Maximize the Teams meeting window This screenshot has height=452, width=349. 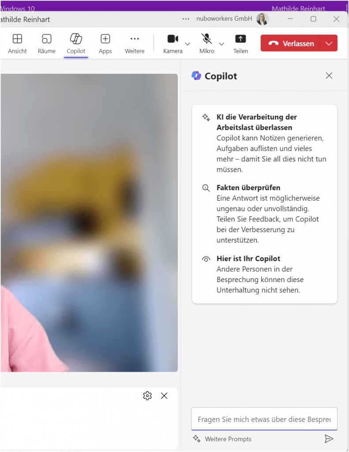(x=313, y=19)
